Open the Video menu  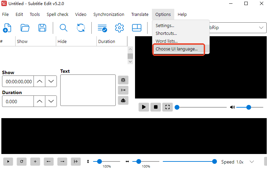(x=81, y=14)
